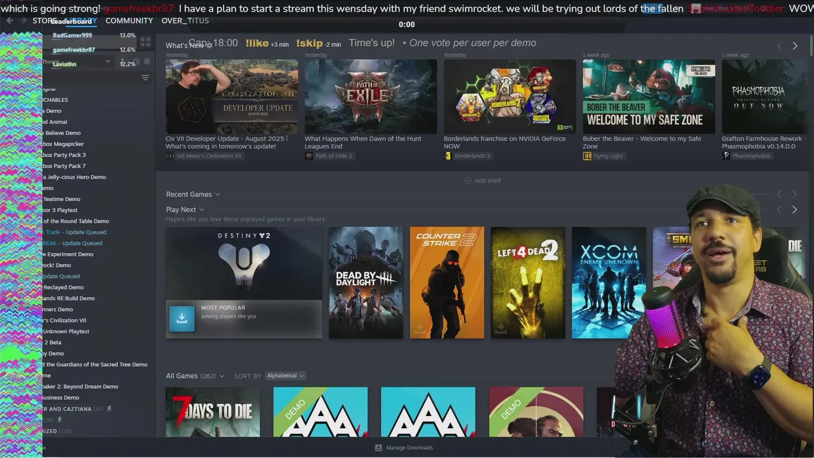Open 'What Happens When Dawn of the Hunt' headline
Viewport: 814px width, 458px height.
(x=363, y=142)
